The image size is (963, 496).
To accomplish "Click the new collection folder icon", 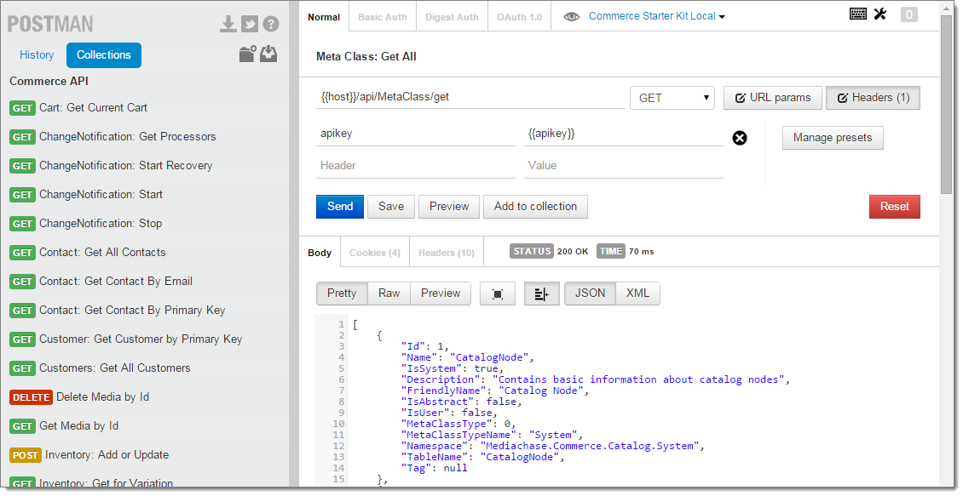I will pos(247,54).
